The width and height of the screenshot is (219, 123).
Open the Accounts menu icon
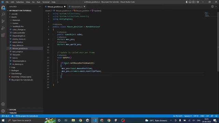click(x=3, y=104)
